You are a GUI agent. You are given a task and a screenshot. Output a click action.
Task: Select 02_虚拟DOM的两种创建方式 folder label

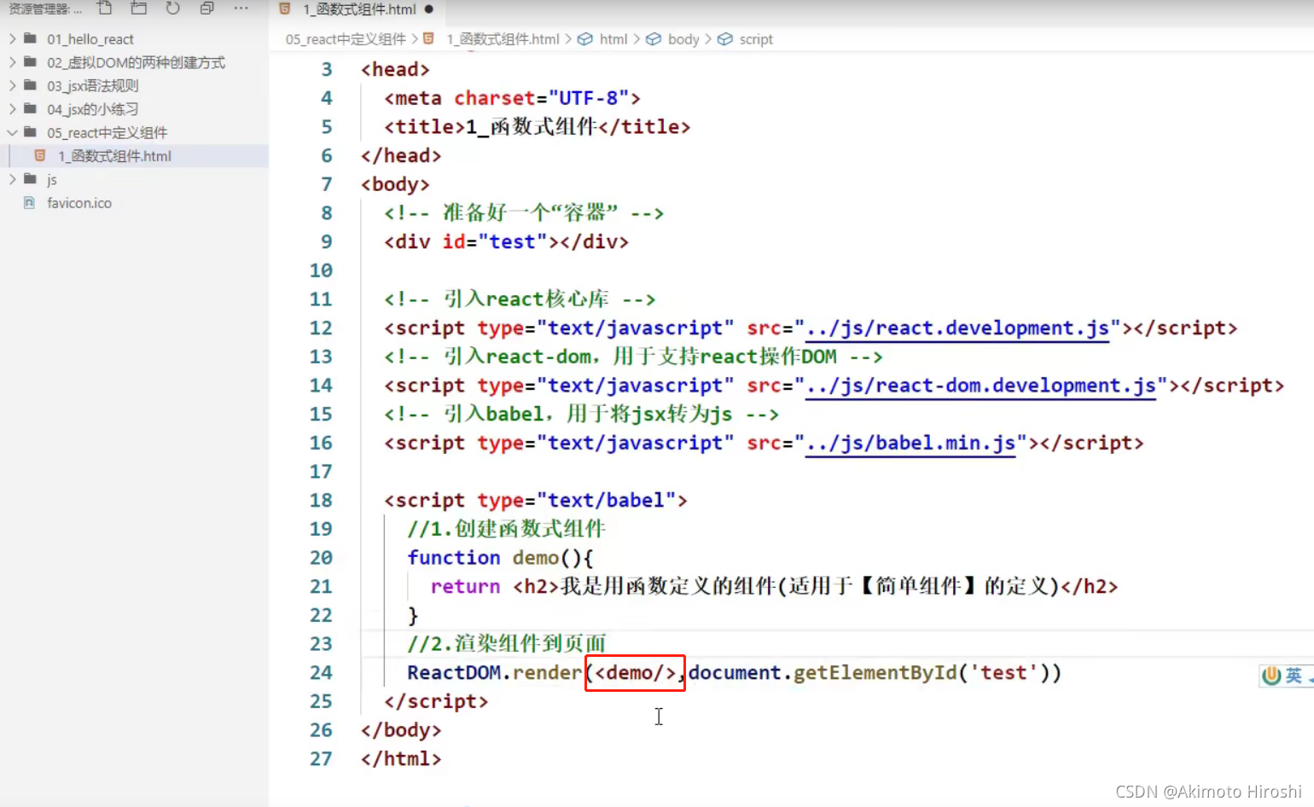pyautogui.click(x=137, y=62)
